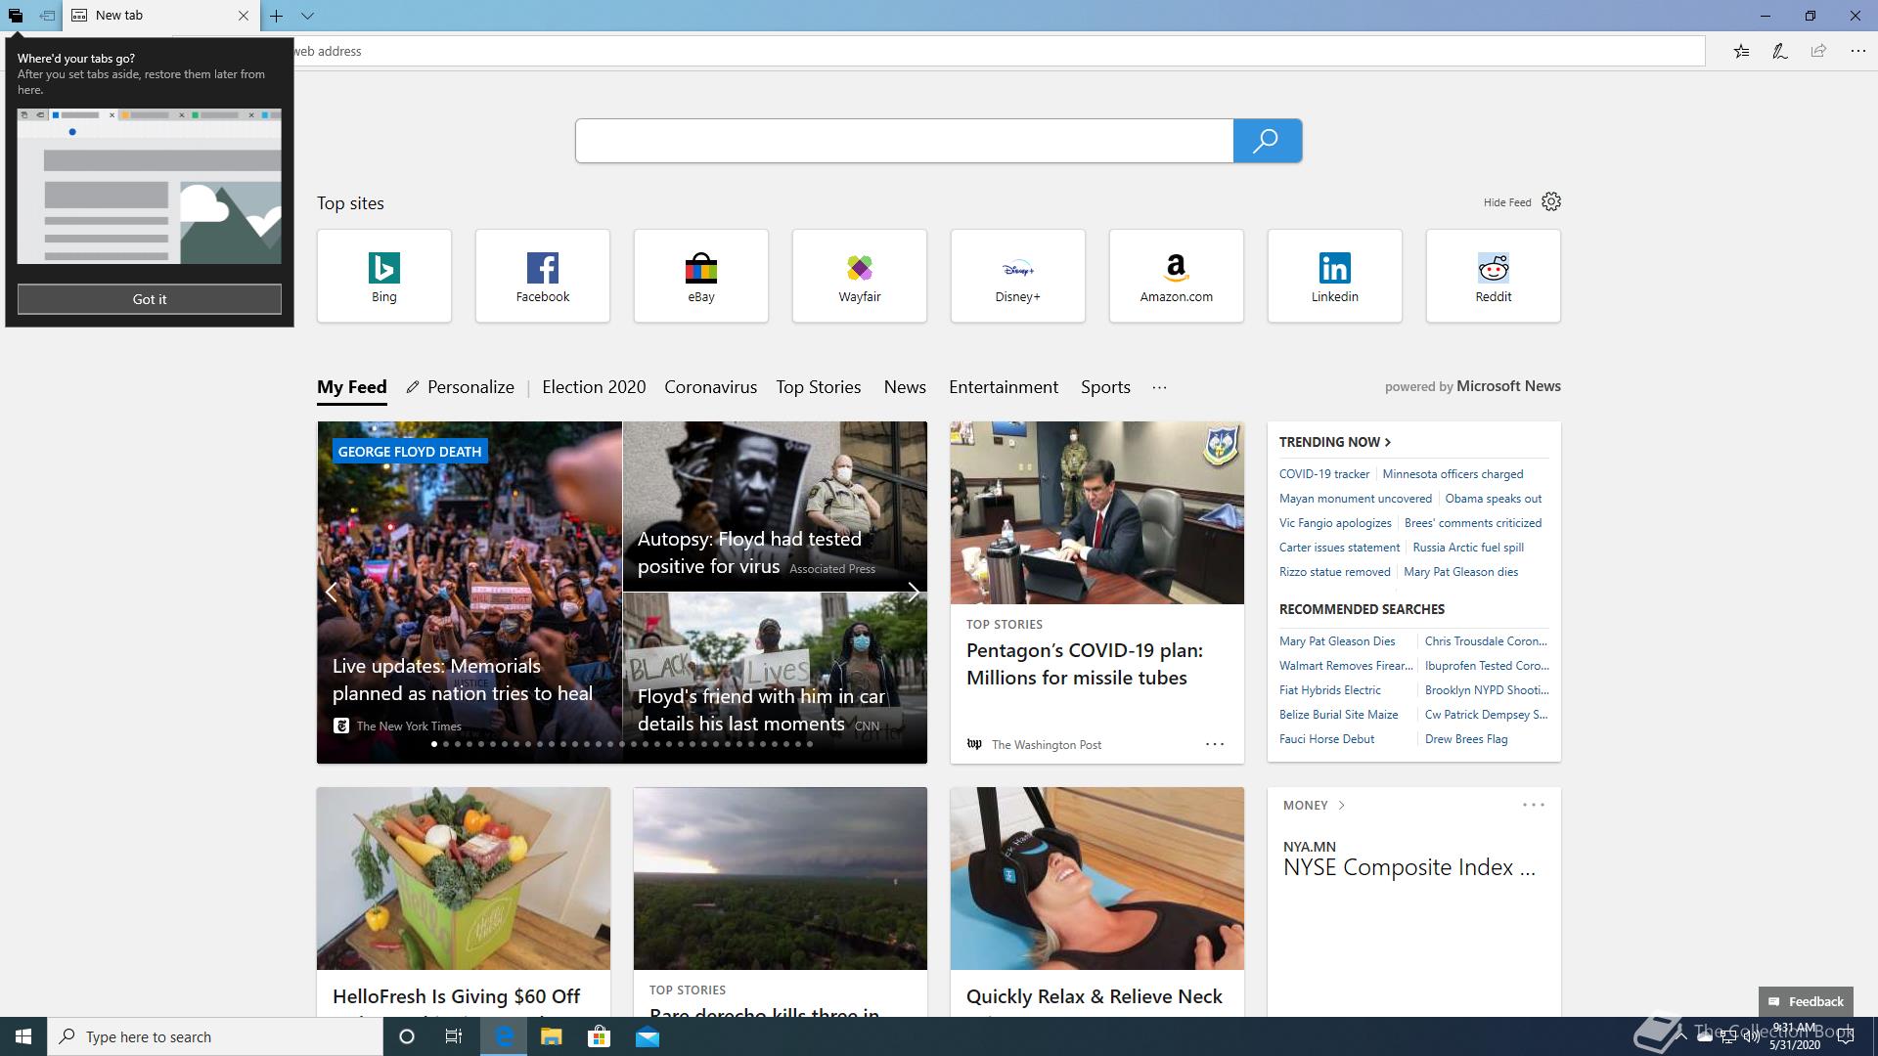Click Russia Arctic fuel spill link

pos(1468,548)
